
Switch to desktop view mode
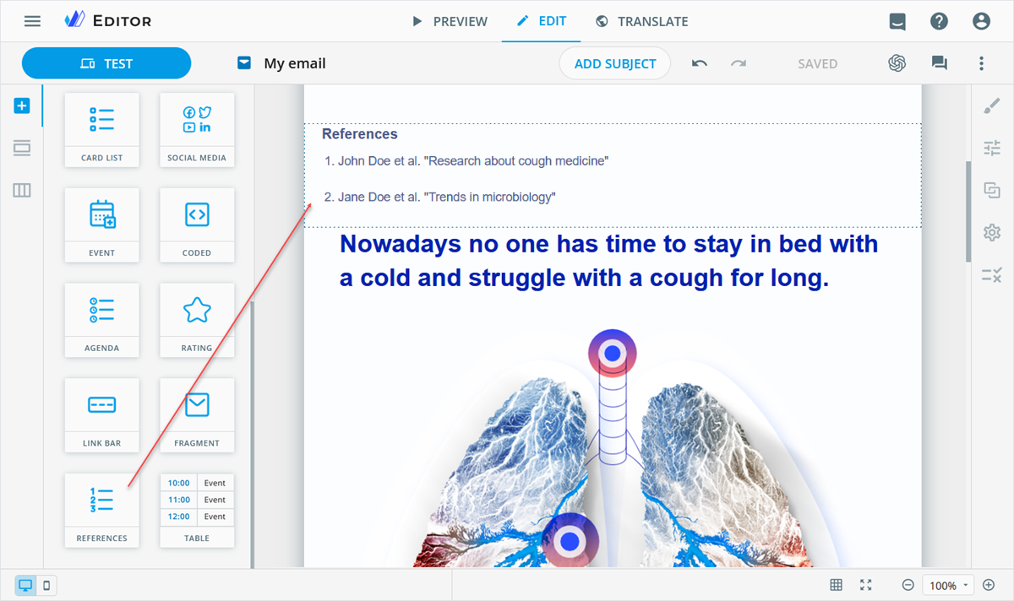coord(25,585)
